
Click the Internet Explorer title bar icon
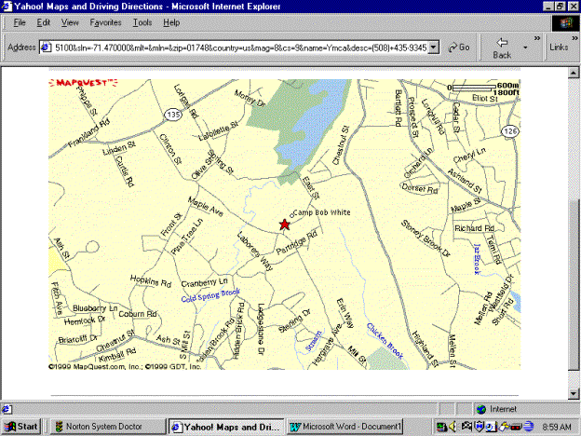(7, 7)
